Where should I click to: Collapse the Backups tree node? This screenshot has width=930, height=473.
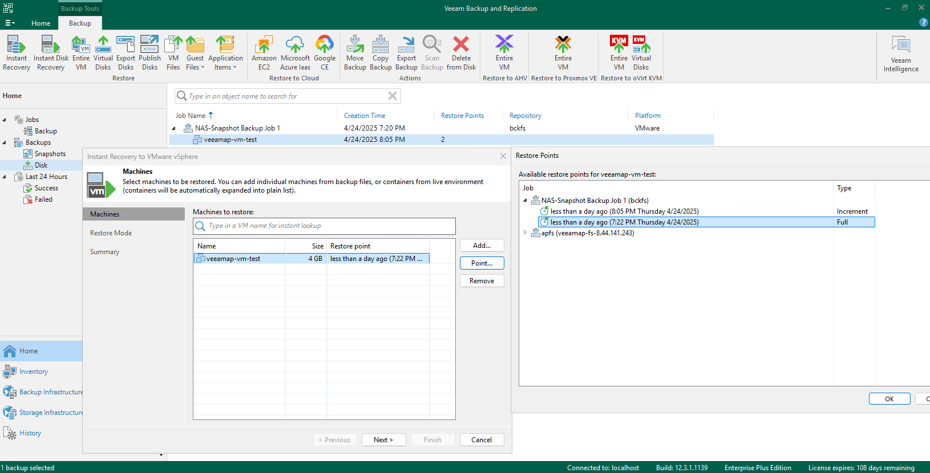click(x=5, y=142)
